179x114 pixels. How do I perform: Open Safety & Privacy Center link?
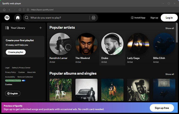(x=21, y=68)
